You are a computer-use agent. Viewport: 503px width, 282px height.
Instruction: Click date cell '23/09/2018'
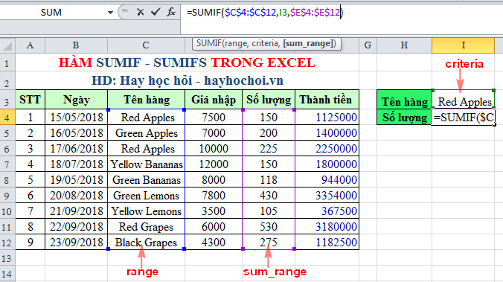tap(76, 243)
